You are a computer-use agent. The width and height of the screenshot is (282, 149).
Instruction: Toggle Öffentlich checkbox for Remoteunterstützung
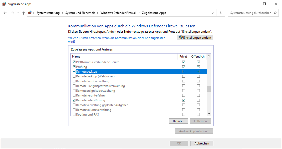(198, 100)
